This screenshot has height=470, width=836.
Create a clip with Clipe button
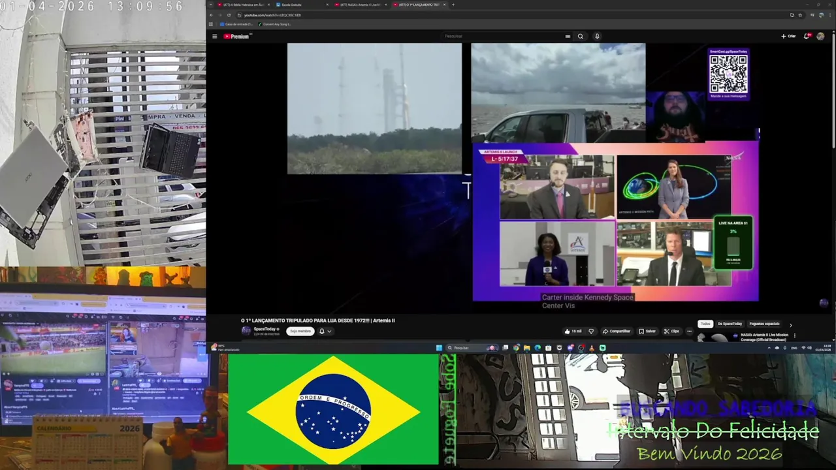point(672,331)
